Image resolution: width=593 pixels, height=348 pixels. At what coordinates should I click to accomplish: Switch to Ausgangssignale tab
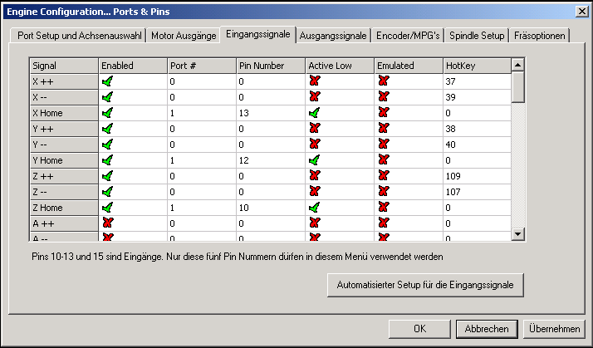[x=333, y=36]
